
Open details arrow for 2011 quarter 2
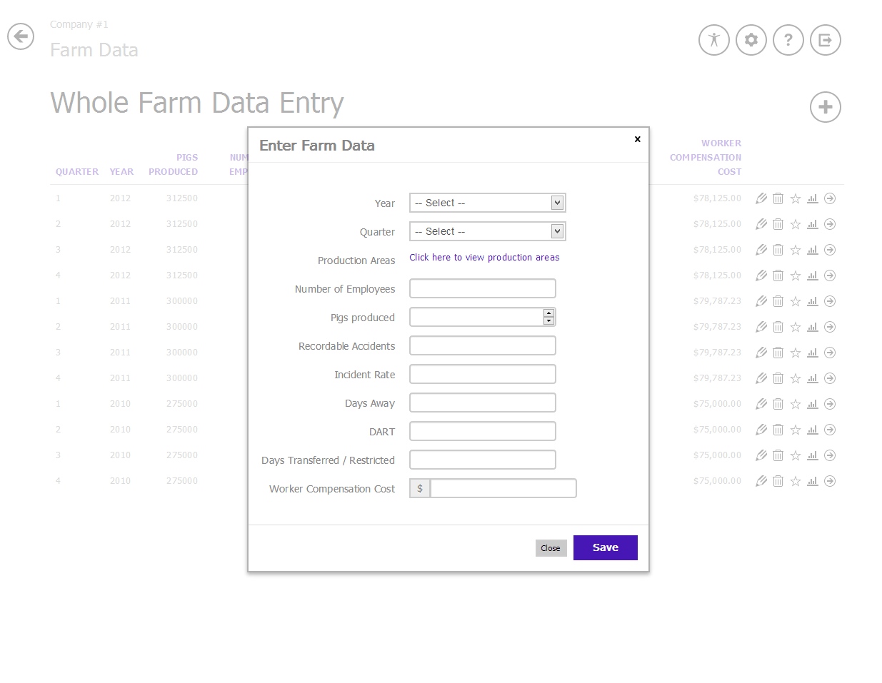point(830,327)
